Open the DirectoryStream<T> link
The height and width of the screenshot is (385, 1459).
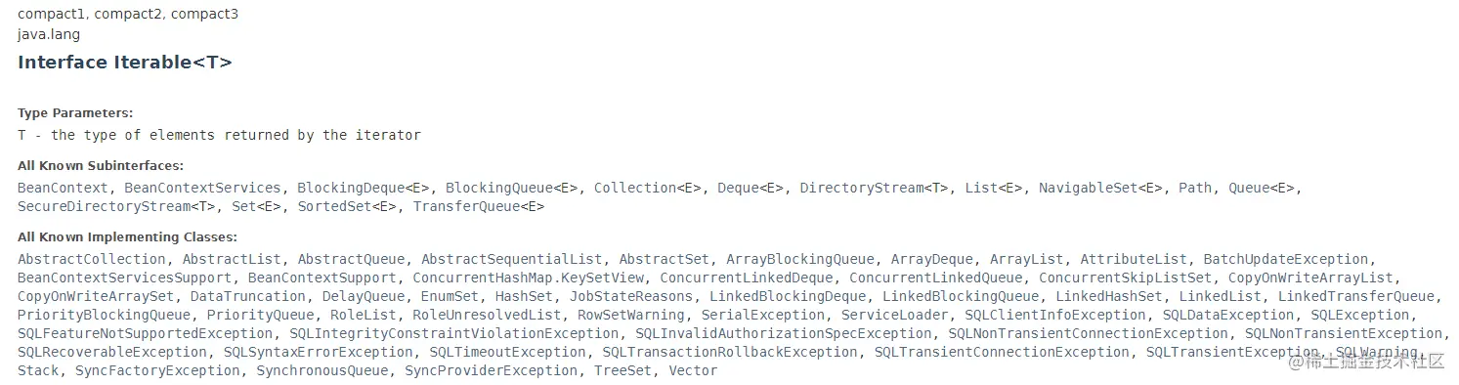[875, 188]
